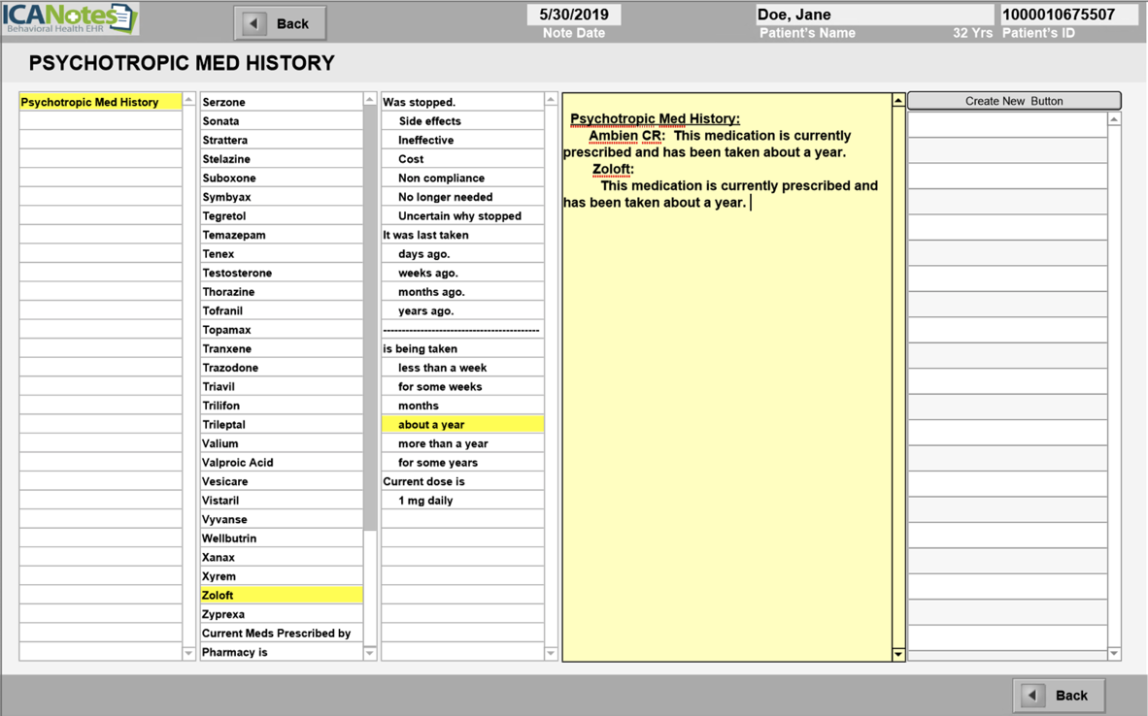
Task: Click the bottom right Back button
Action: point(1059,695)
